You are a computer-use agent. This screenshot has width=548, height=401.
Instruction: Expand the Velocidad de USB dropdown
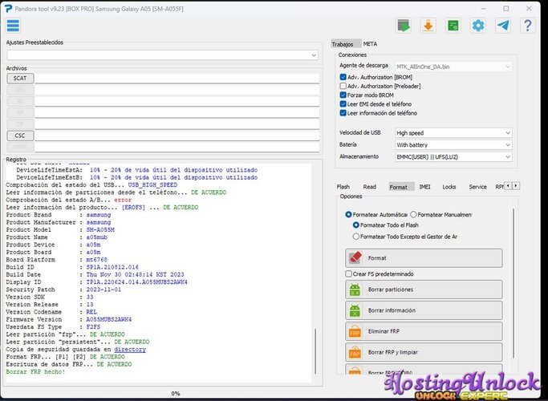point(453,133)
